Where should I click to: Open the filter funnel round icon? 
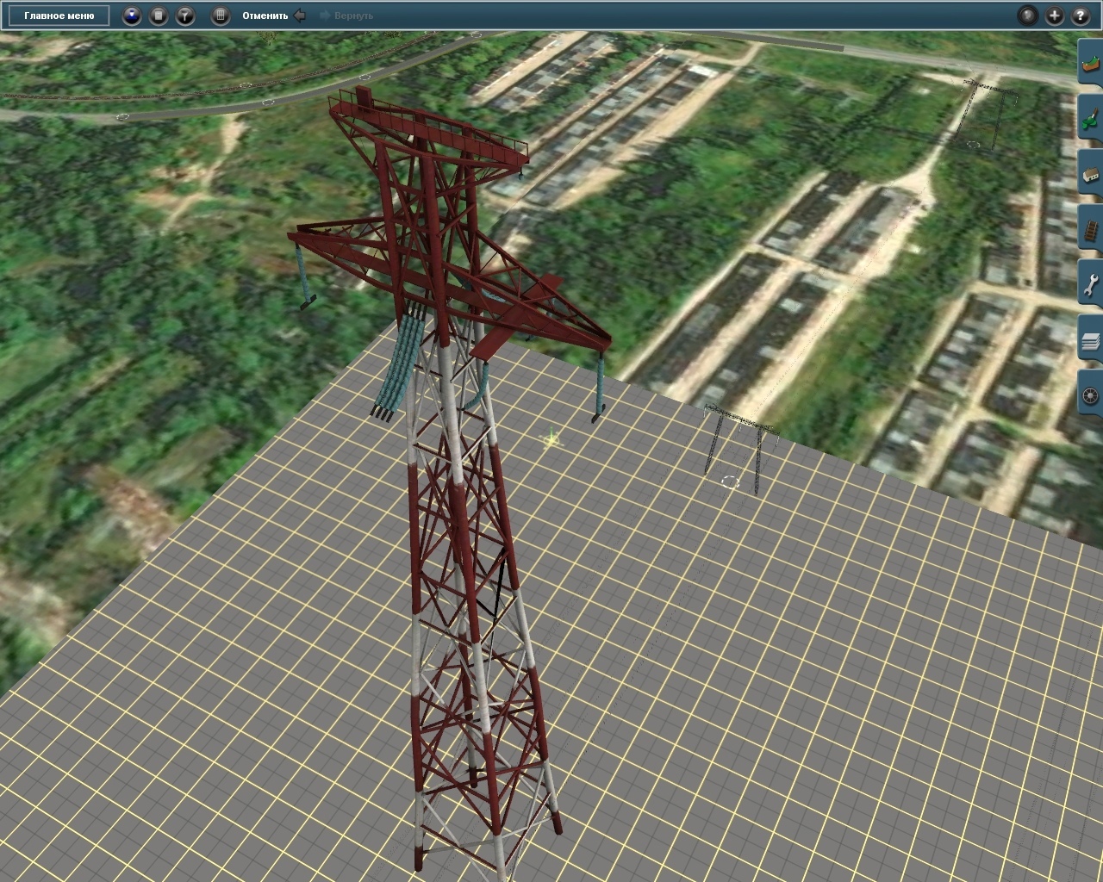pyautogui.click(x=185, y=16)
